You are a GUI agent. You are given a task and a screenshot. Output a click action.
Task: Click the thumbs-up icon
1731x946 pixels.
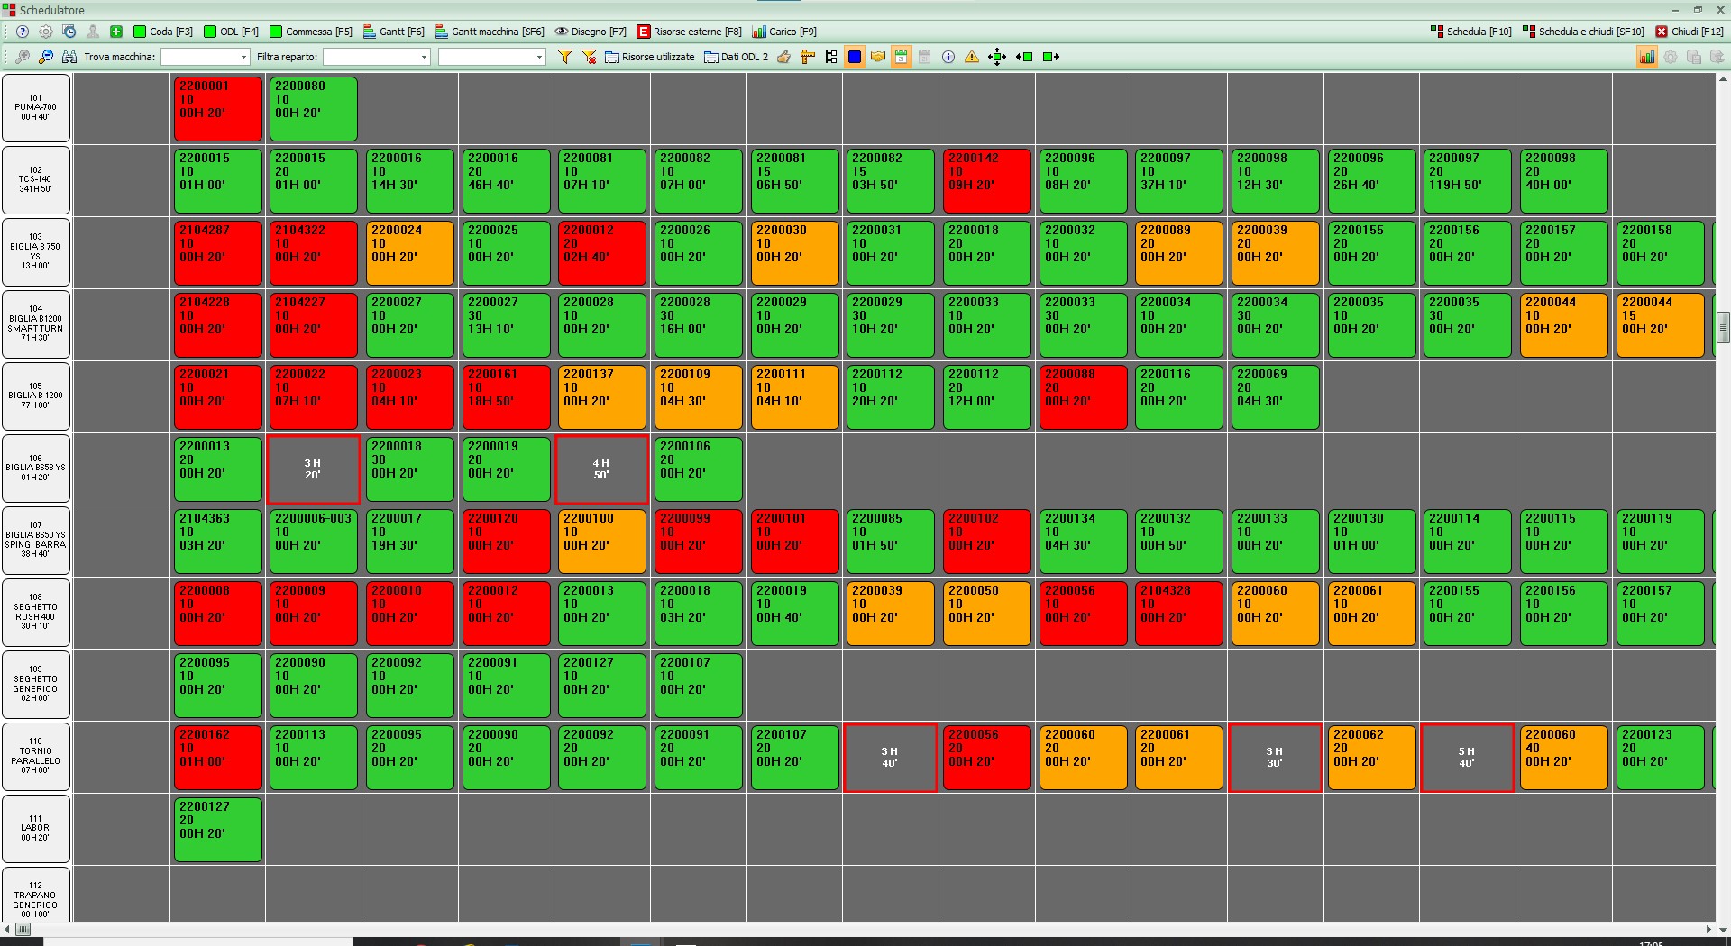pyautogui.click(x=784, y=57)
